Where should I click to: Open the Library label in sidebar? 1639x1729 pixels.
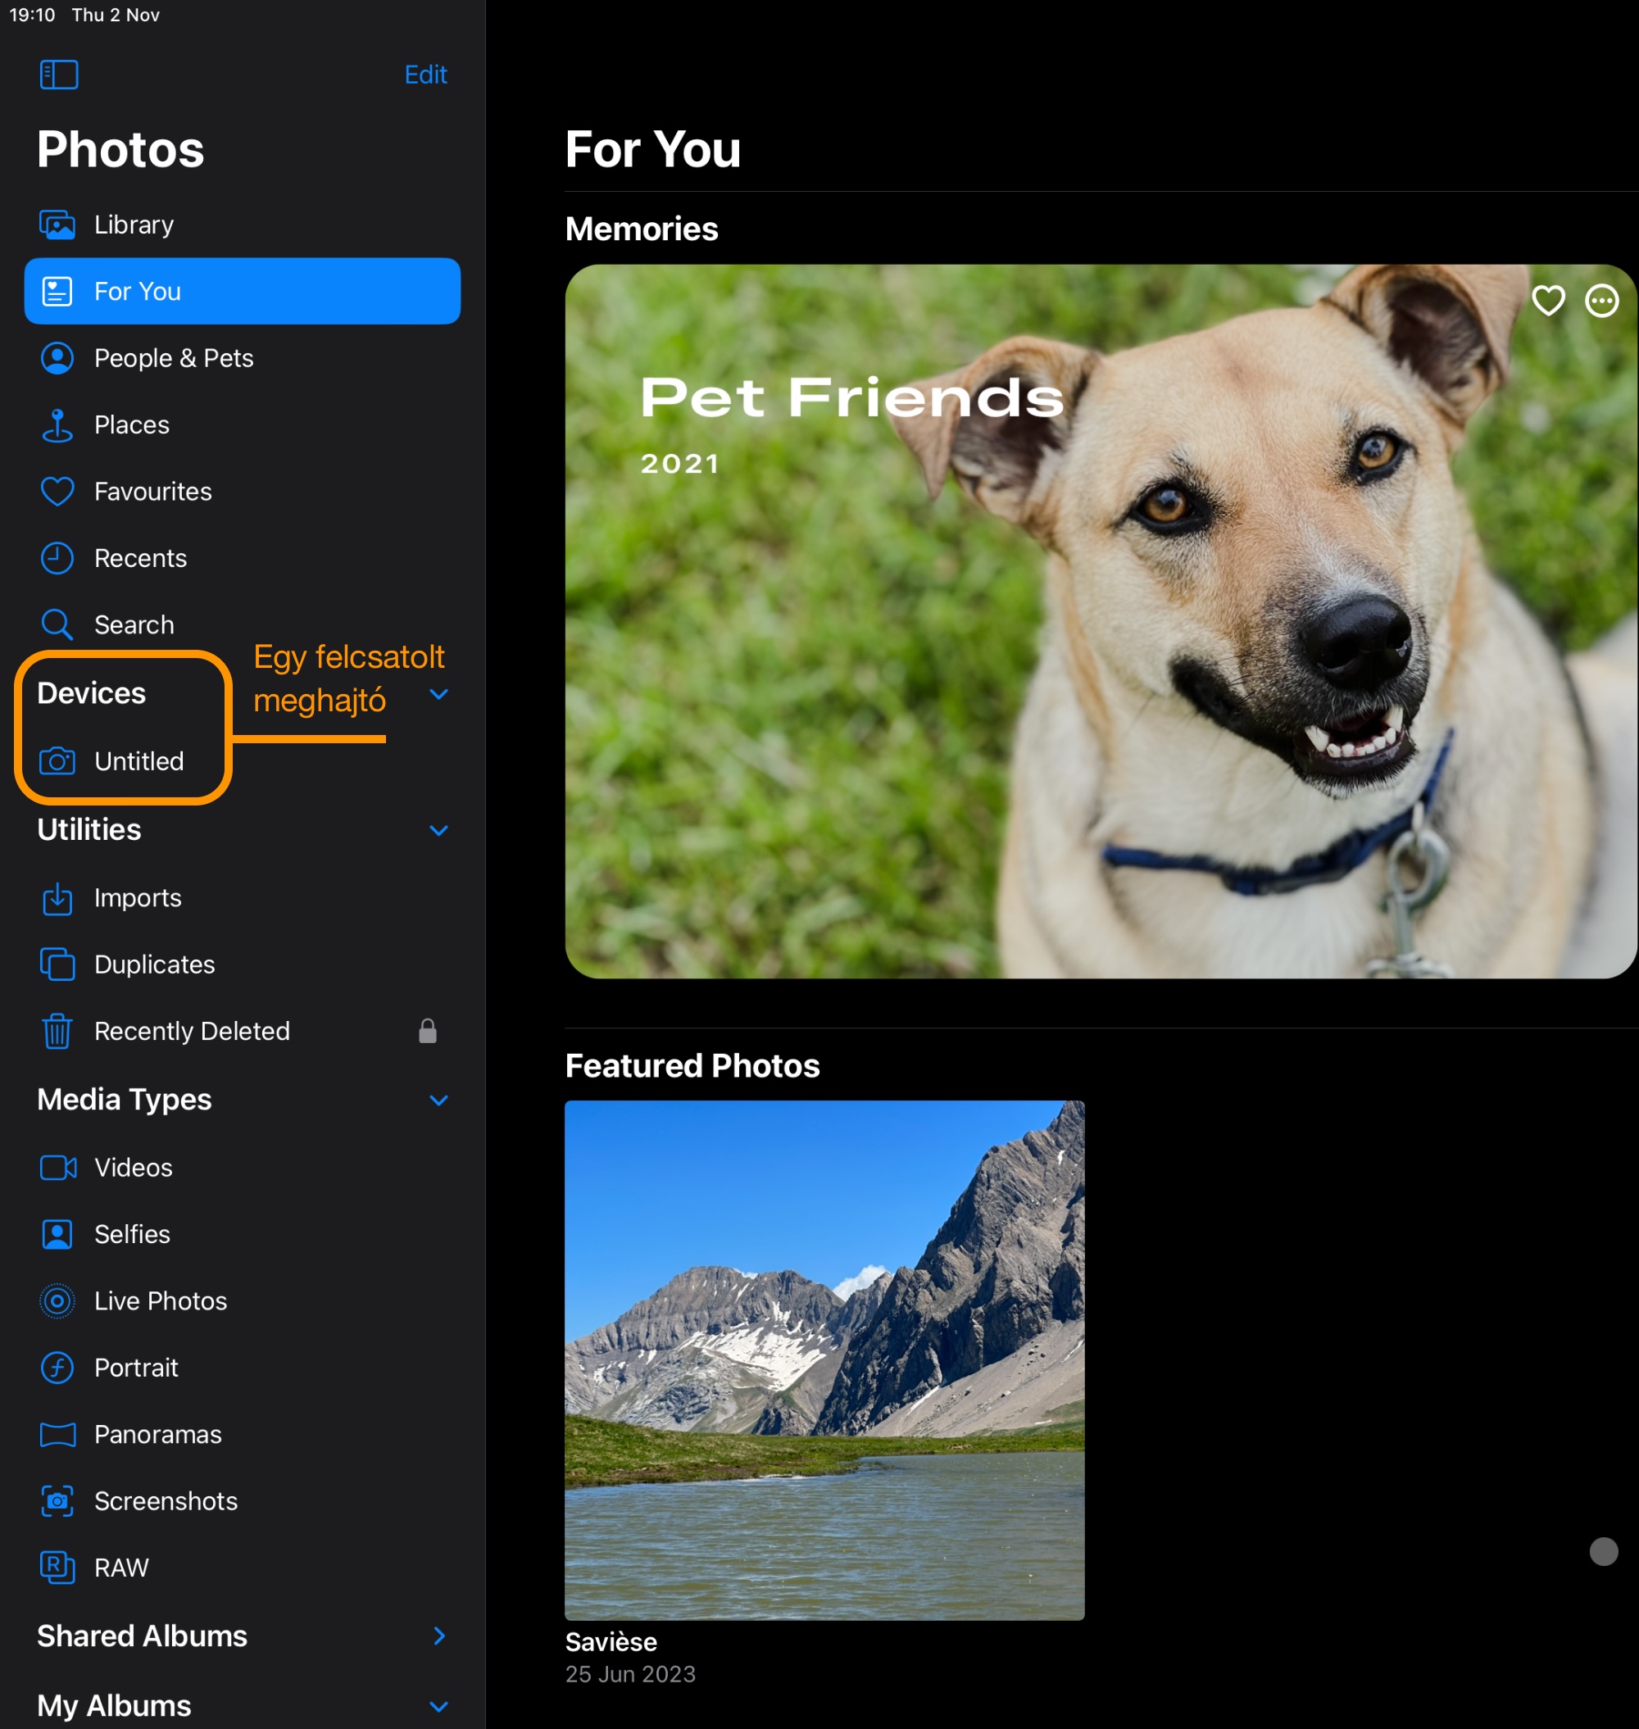[134, 225]
